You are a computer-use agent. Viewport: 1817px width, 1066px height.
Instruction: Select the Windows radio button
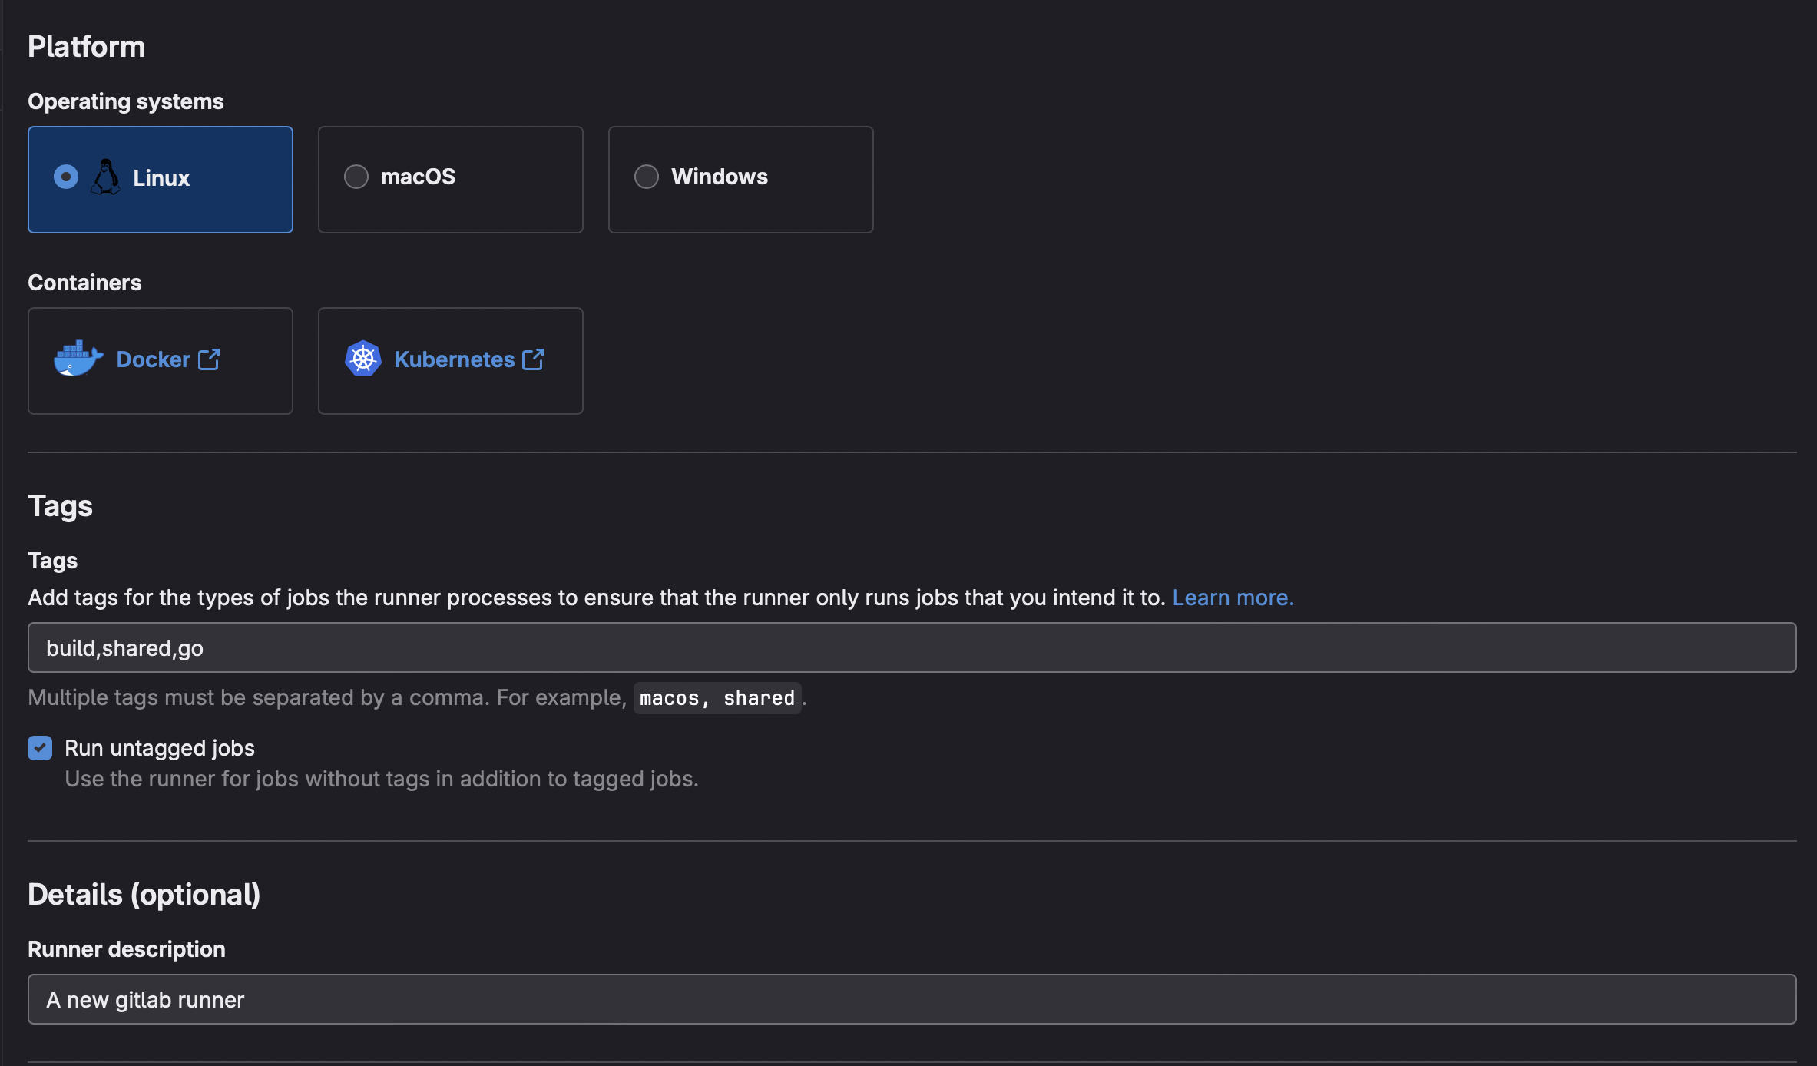(x=647, y=177)
